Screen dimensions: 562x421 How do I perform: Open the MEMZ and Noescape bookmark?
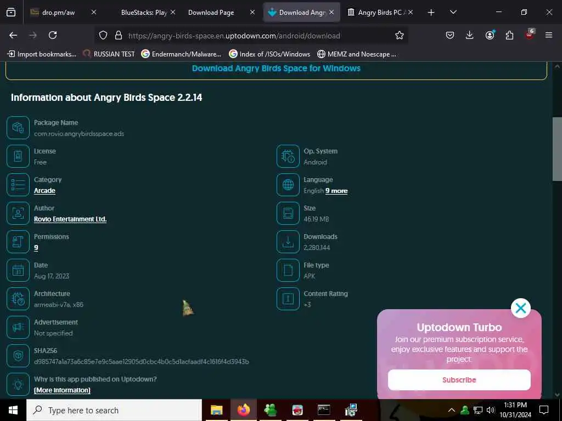click(357, 54)
